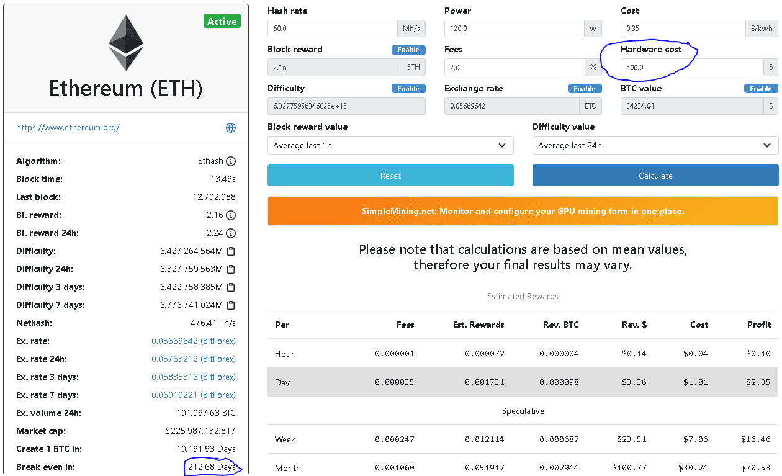Toggle Enable for Block reward field
The width and height of the screenshot is (782, 476).
[x=408, y=50]
